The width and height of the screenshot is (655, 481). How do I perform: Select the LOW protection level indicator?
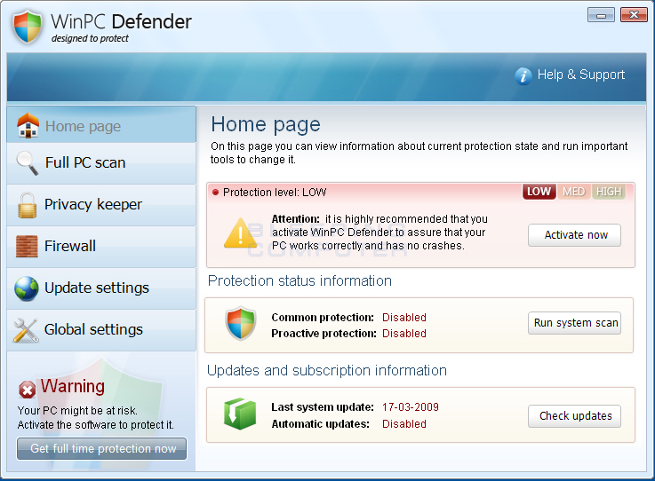[539, 192]
